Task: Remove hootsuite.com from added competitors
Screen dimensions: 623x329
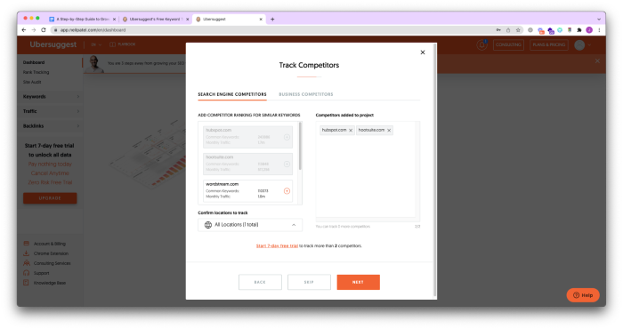Action: pos(389,130)
